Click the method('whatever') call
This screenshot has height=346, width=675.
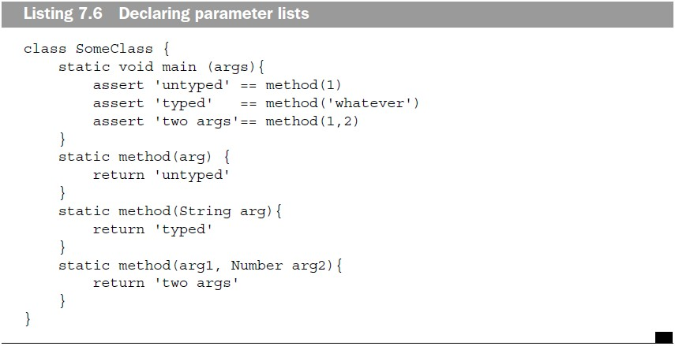pos(342,103)
